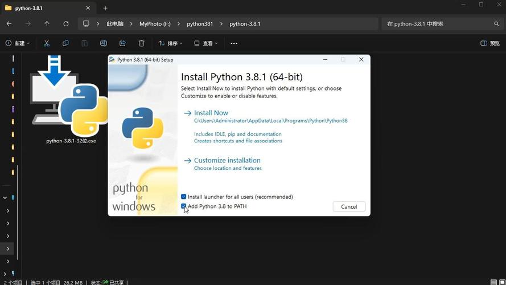Select the python-3.8.1-32位.exe file thumbnail
506x285 pixels.
click(x=69, y=96)
